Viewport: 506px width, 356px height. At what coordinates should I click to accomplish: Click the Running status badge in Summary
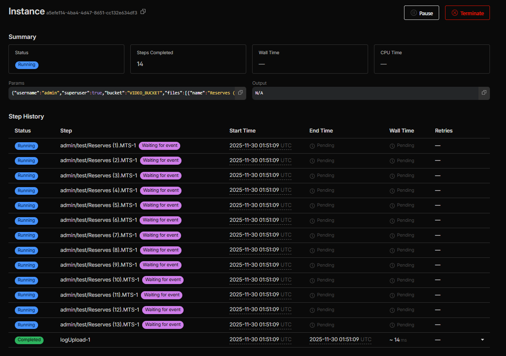27,65
